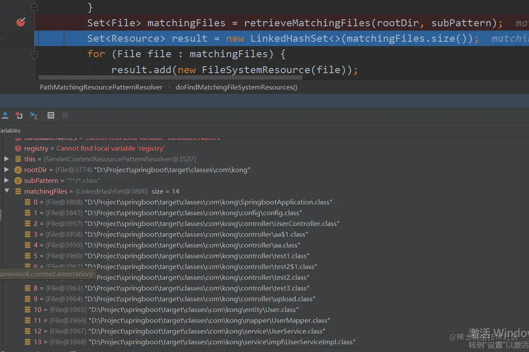
Task: Click the parameter icon beside rootDir
Action: tap(18, 170)
